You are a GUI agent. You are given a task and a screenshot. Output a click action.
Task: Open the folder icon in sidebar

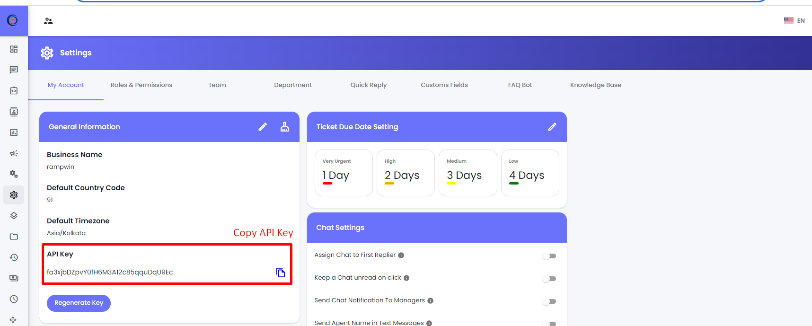point(14,237)
